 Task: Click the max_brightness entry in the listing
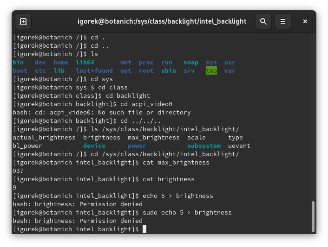pyautogui.click(x=153, y=138)
